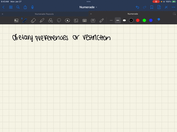Pick the green pen color
This screenshot has height=132, width=177.
144,21
